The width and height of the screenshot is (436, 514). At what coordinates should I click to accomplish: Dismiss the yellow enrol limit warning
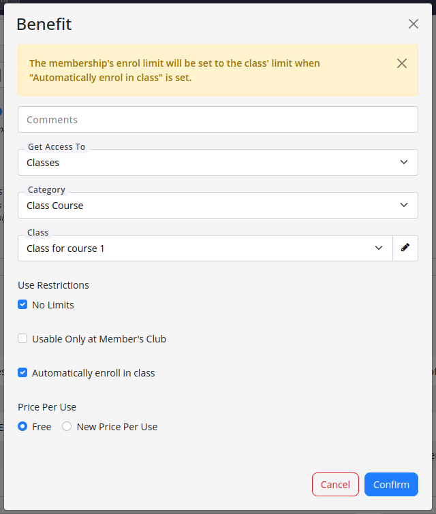point(402,63)
